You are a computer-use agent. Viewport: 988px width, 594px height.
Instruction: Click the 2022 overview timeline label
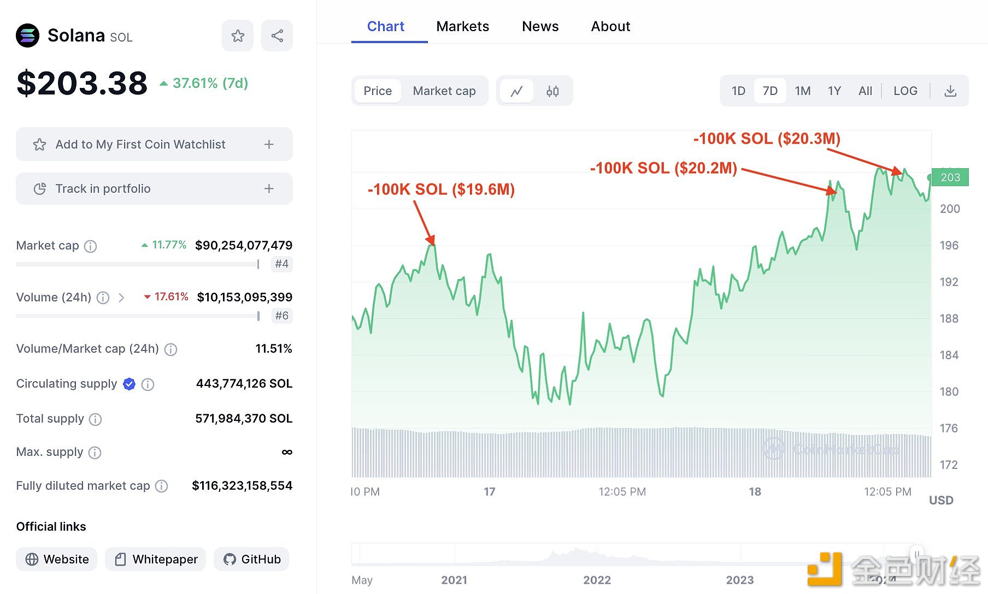click(597, 580)
